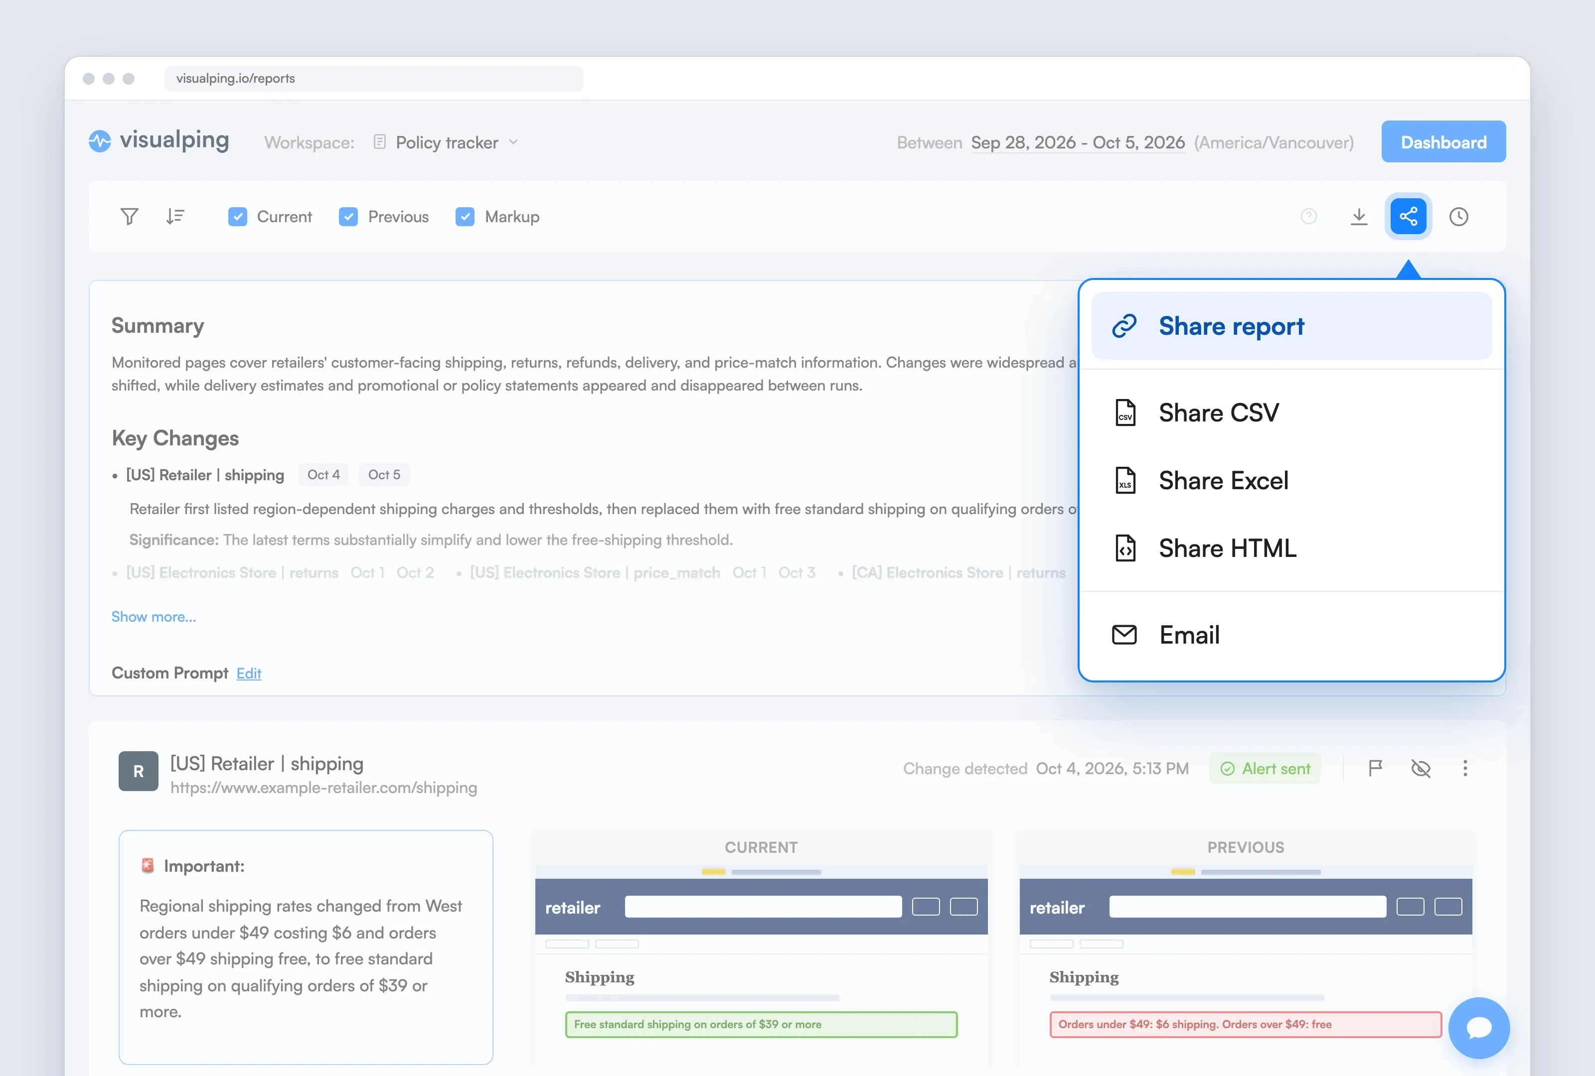Open the chat bubble widget
Image resolution: width=1595 pixels, height=1076 pixels.
pyautogui.click(x=1479, y=1027)
